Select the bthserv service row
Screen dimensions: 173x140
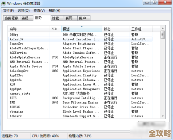80,116
